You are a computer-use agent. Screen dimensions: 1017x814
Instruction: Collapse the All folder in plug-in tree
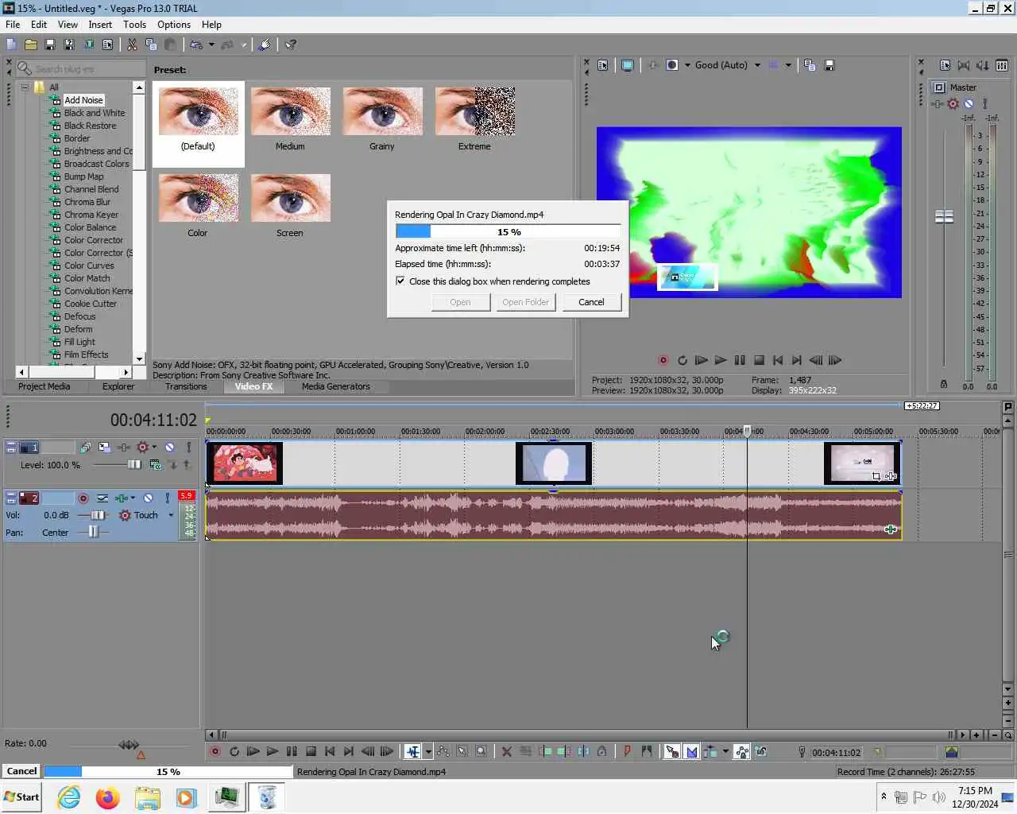click(x=25, y=87)
